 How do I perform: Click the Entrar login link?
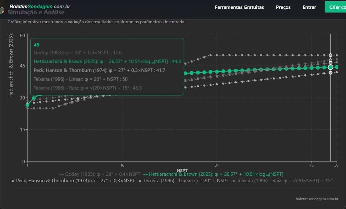click(x=309, y=7)
